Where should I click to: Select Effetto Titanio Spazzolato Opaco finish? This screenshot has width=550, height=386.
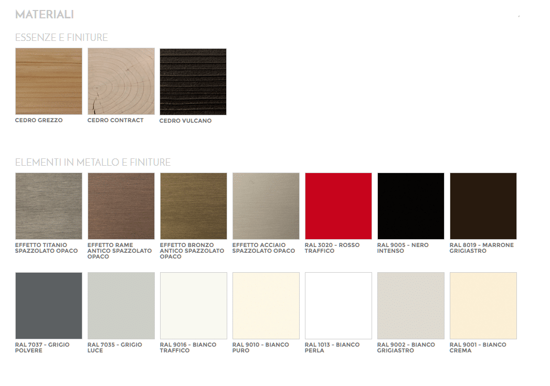click(49, 206)
